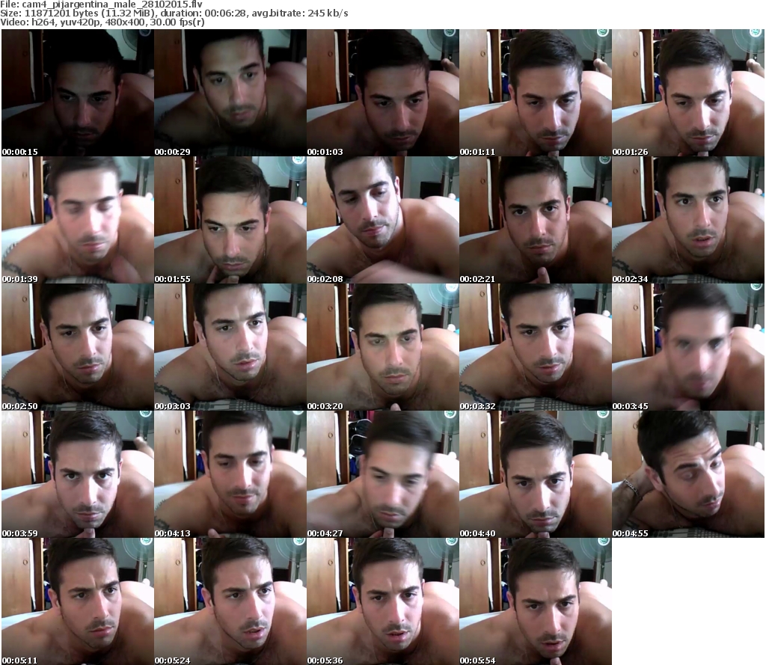The image size is (766, 665).
Task: Click the frame marked 00:03:59
Action: tap(78, 474)
